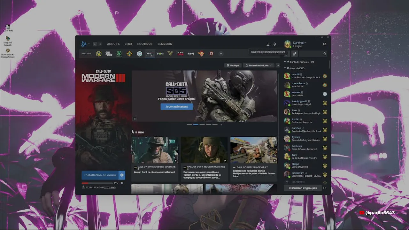Pause the game installation

pos(122,183)
